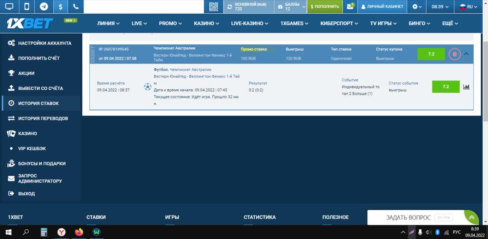Screen dimensions: 488x239
Task: Click the ПОЛЕЗНОЕ footer heading
Action: (x=336, y=217)
